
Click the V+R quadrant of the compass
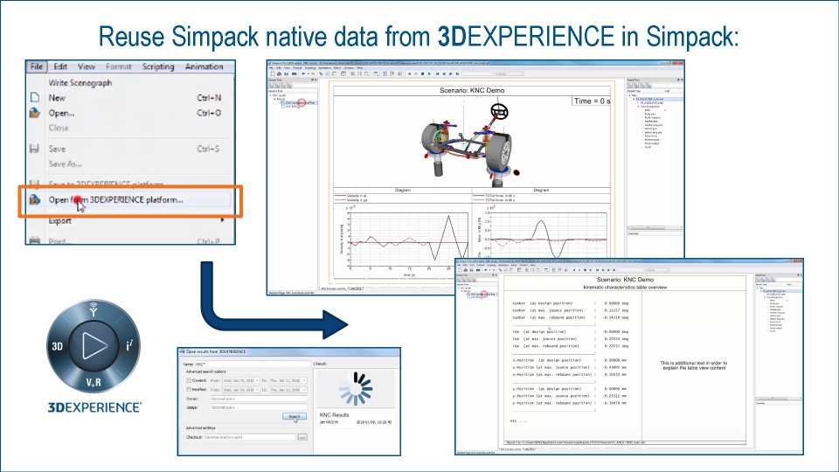point(94,382)
